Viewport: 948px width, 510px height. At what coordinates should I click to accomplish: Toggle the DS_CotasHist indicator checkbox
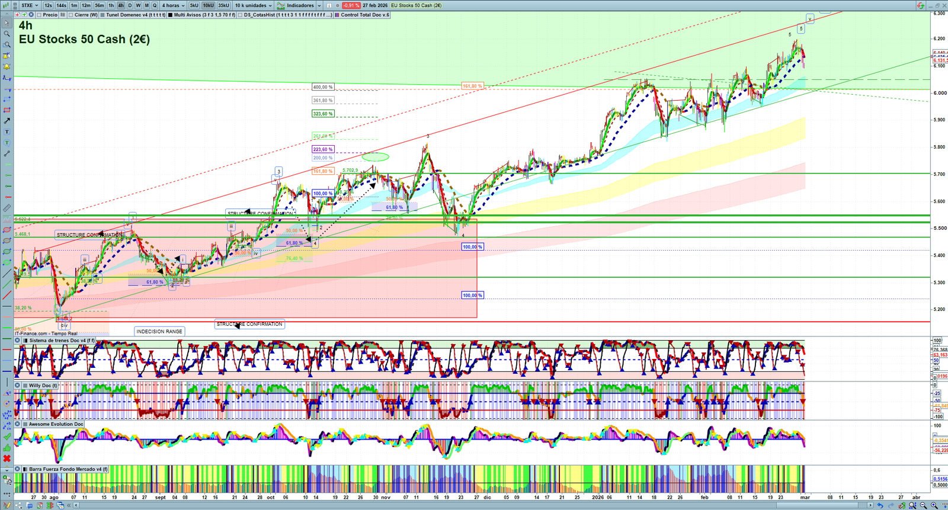point(241,15)
